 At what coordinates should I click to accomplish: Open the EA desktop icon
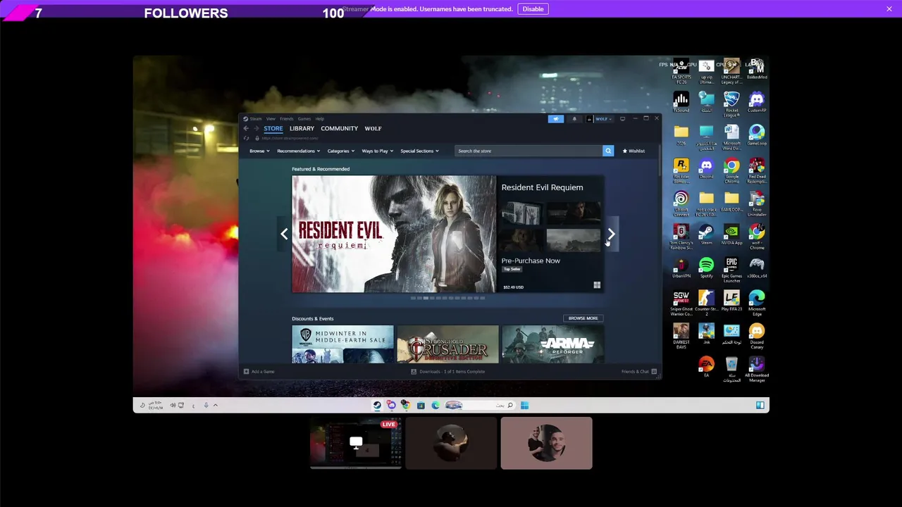[706, 367]
